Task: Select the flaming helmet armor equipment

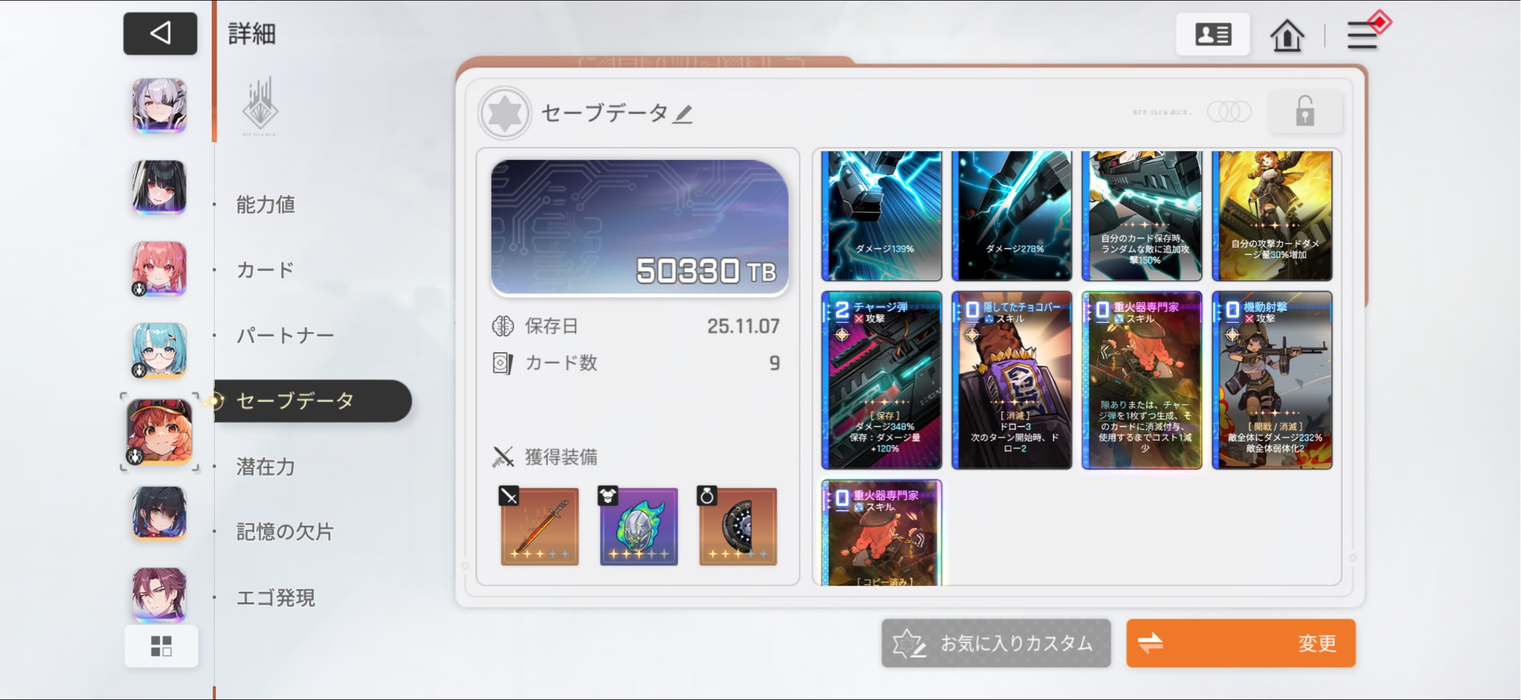Action: [639, 526]
